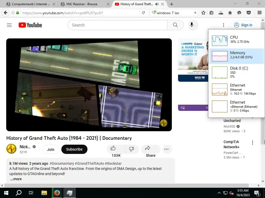Show bookmarks list icon in toolbar
Screen dimensions: 265x198
point(211,13)
